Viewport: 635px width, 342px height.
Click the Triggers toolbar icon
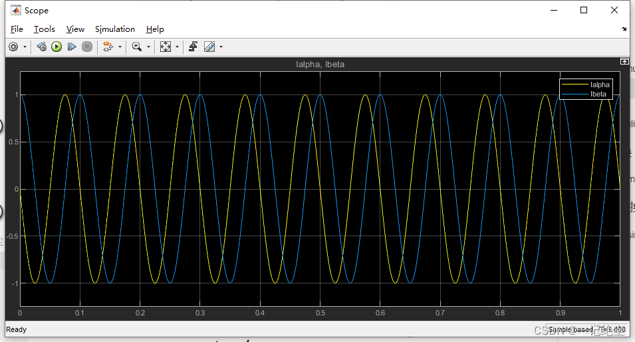193,47
